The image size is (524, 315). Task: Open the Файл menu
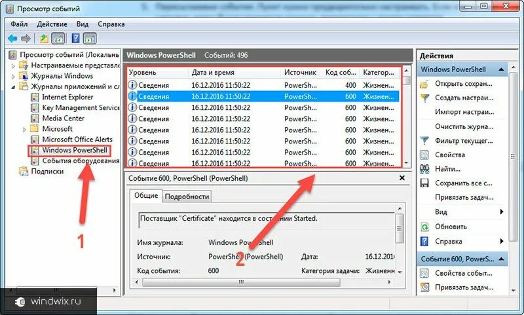(x=19, y=24)
